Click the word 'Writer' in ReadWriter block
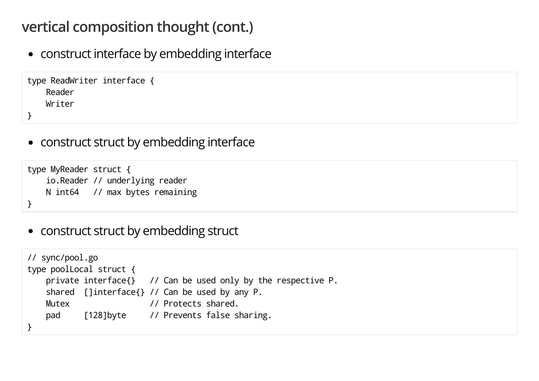Image resolution: width=539 pixels, height=381 pixels. [x=60, y=104]
